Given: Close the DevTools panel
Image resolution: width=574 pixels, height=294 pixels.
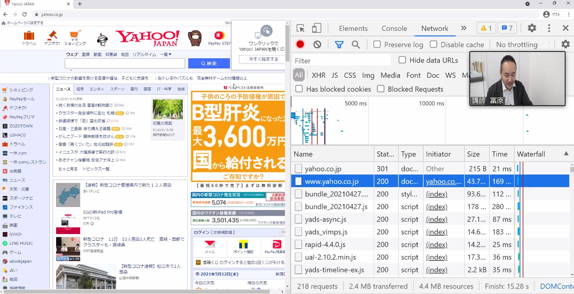Looking at the screenshot, I should (566, 28).
